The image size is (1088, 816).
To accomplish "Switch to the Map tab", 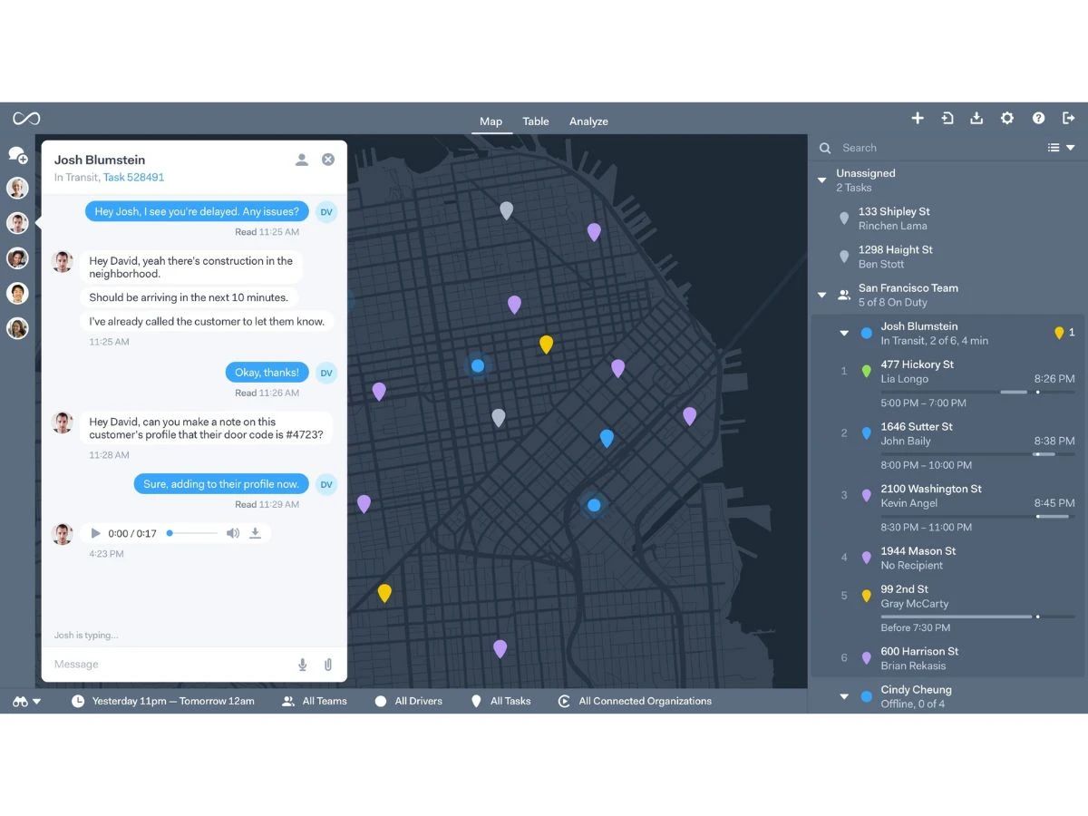I will (x=491, y=121).
